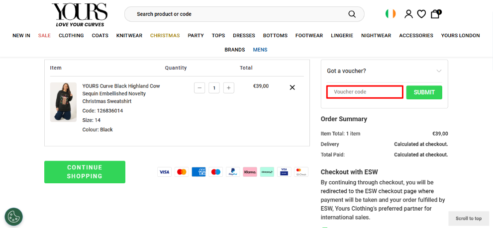Open the Yours London menu
Screen dimensions: 493x228
click(x=460, y=35)
